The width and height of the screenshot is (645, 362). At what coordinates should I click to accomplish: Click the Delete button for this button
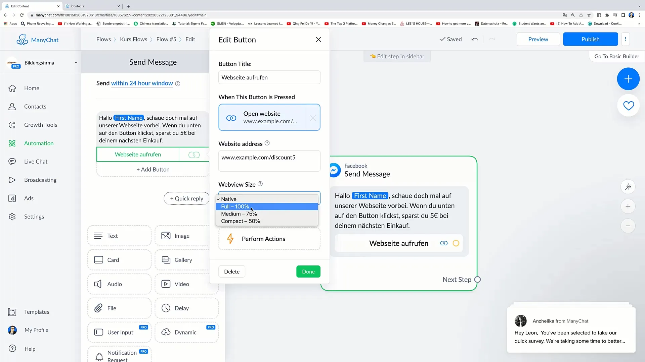[x=232, y=271]
